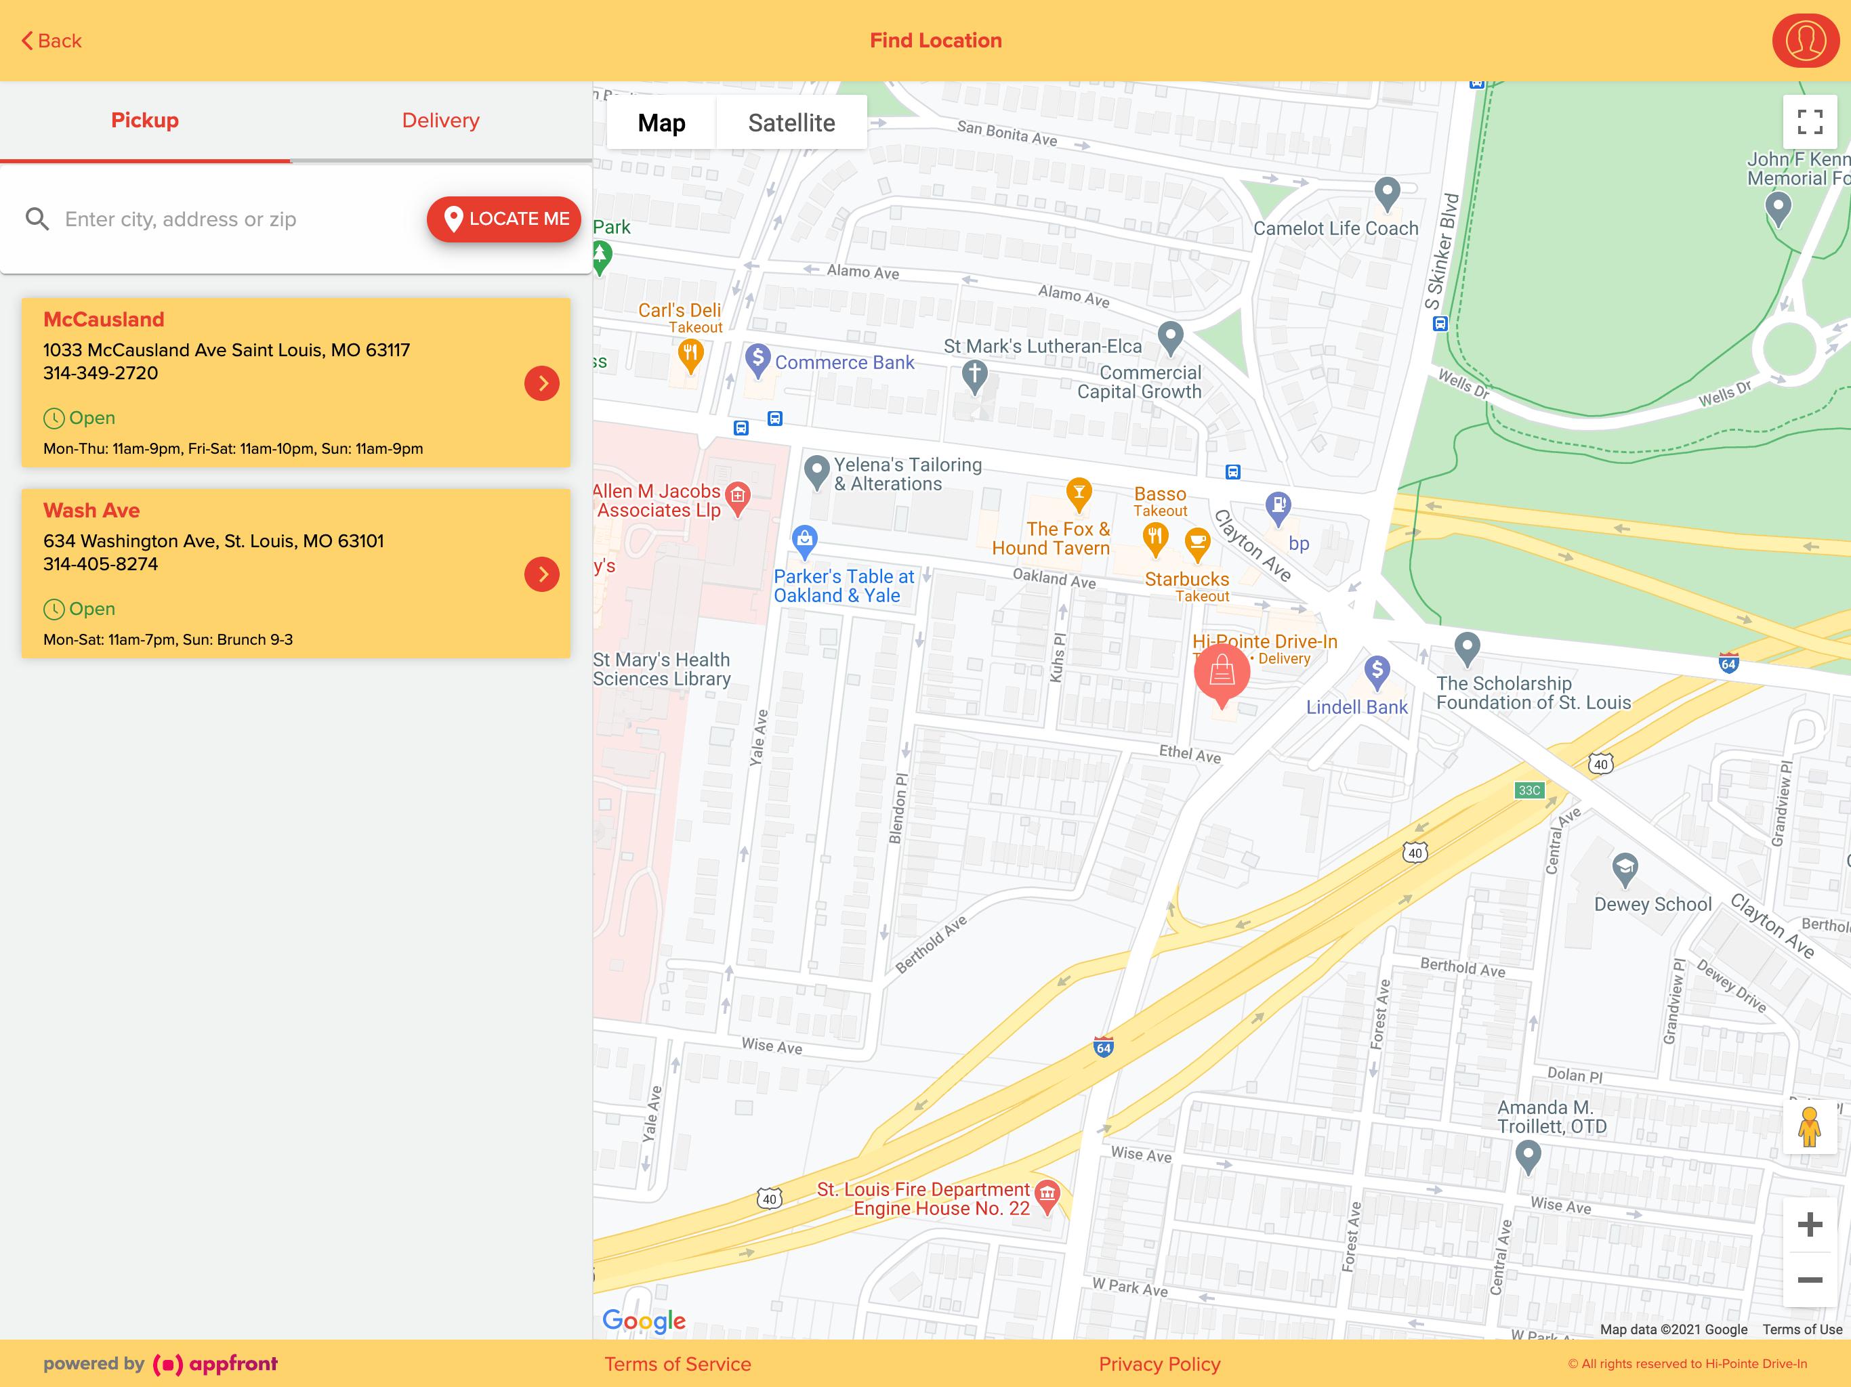This screenshot has height=1387, width=1851.
Task: Click The Scholarship Foundation pin
Action: 1467,648
